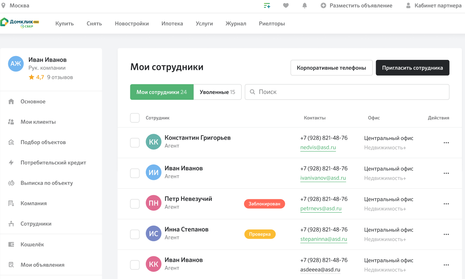Click the KK avatar of Константин Григорьев

[x=154, y=142]
